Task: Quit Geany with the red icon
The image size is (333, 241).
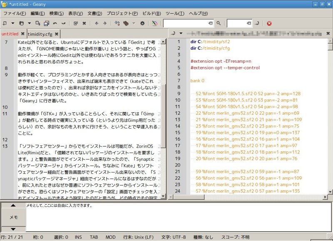Action: point(269,24)
